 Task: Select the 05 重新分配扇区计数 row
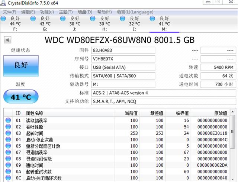click(116, 146)
